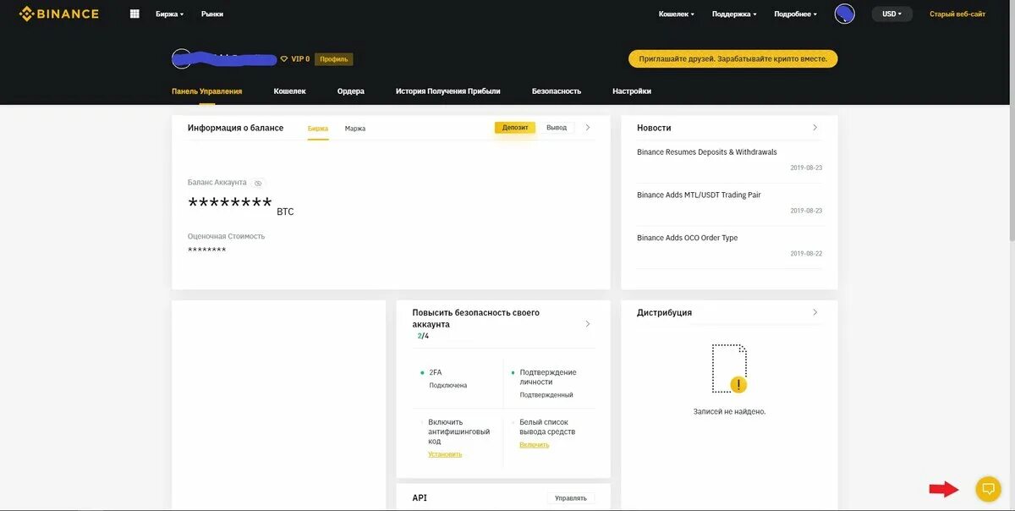Select the Безопасность tab
The width and height of the screenshot is (1015, 511).
point(557,91)
